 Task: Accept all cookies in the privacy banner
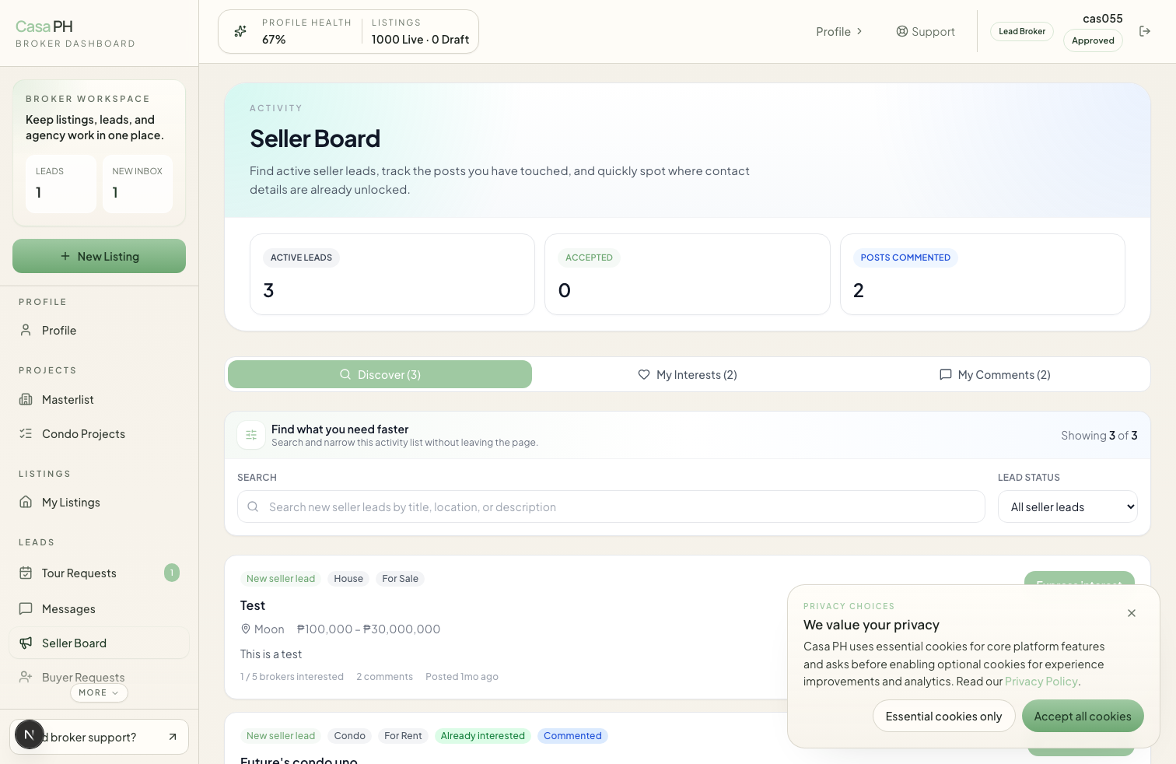[x=1083, y=716]
